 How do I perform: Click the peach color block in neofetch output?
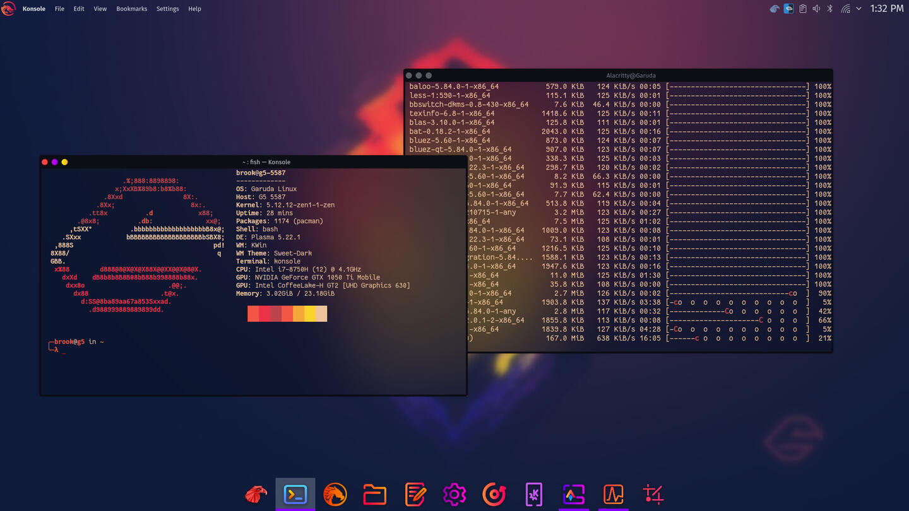(x=321, y=314)
